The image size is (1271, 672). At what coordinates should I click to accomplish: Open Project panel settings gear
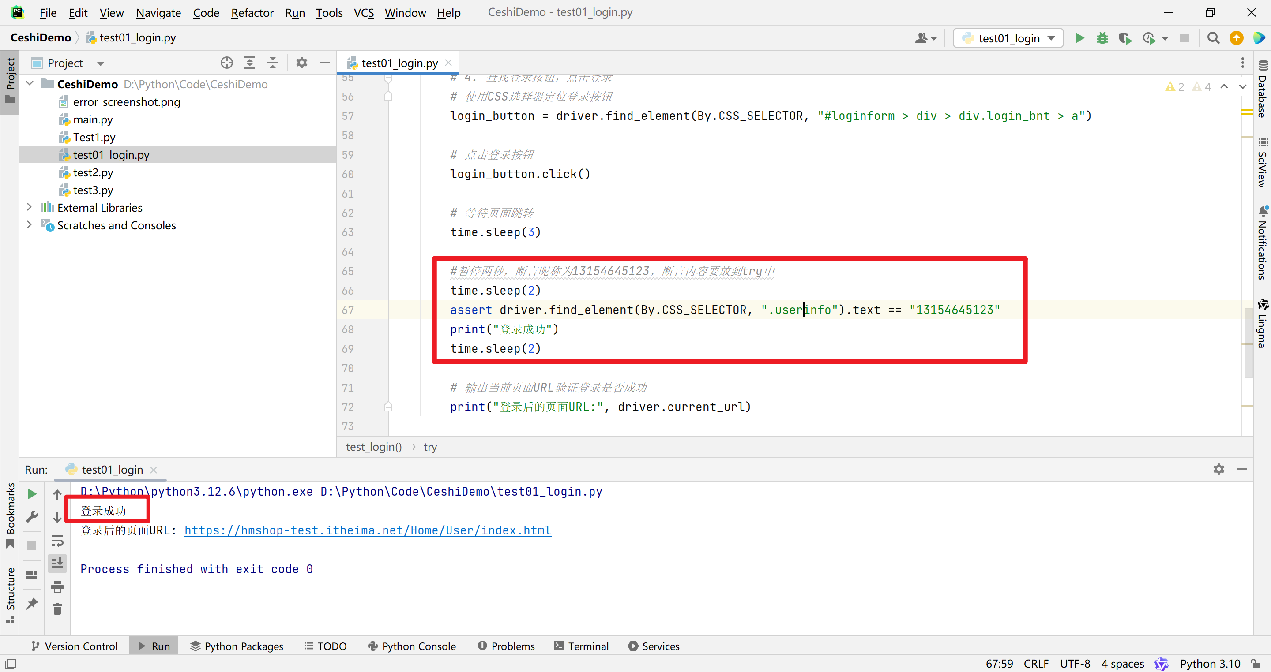click(x=301, y=63)
